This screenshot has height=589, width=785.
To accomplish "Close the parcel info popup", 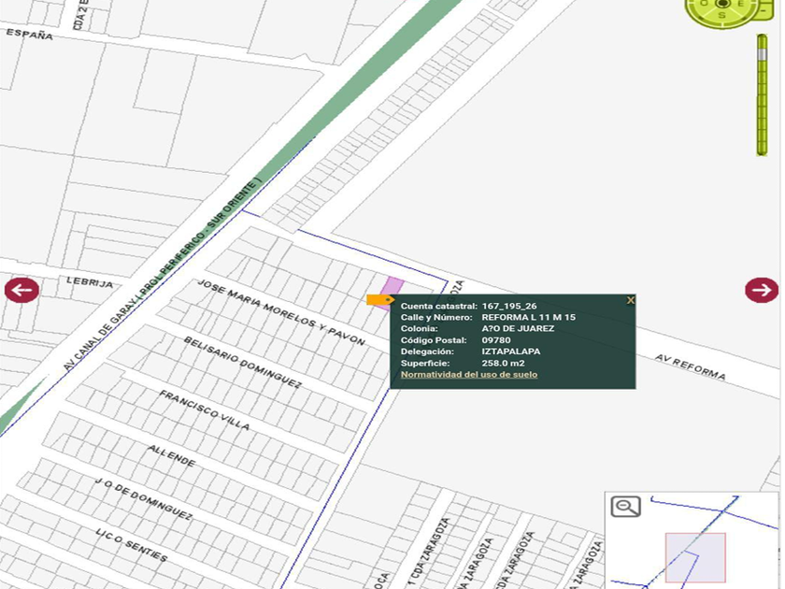I will pyautogui.click(x=630, y=300).
